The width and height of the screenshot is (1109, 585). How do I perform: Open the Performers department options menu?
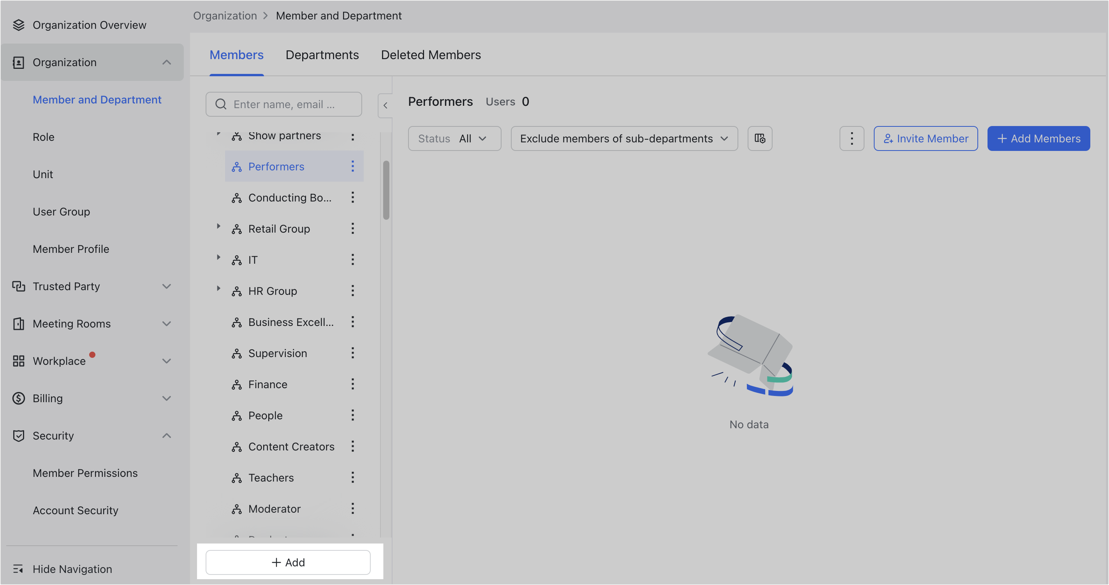point(352,166)
